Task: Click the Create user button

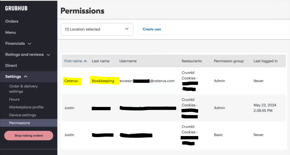Action: 152,29
